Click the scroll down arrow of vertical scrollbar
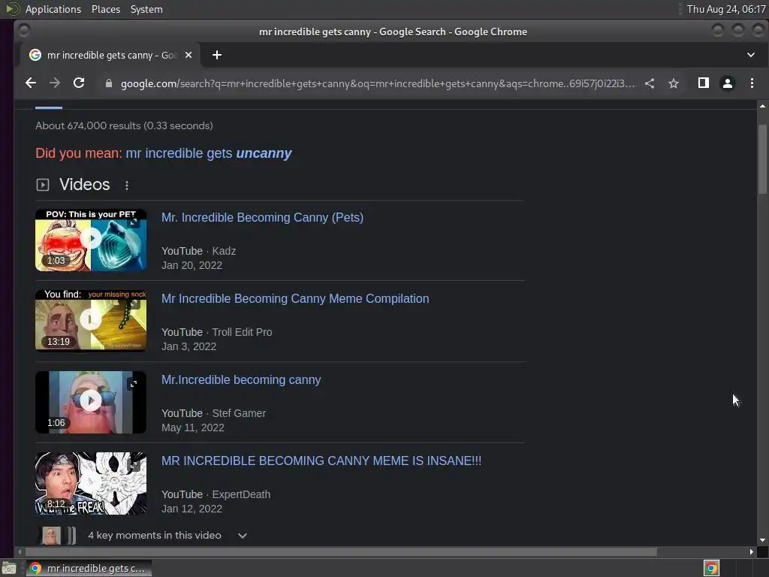The image size is (769, 577). click(x=762, y=540)
